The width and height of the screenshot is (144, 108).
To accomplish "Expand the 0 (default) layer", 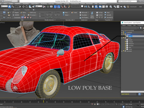I will pos(122,32).
